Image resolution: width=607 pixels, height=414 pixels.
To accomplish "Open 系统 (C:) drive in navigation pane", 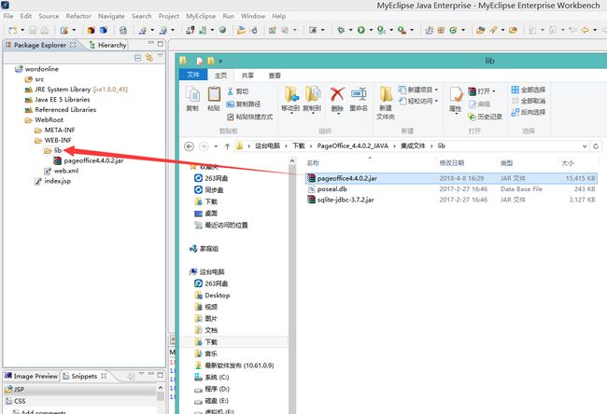I will (212, 378).
